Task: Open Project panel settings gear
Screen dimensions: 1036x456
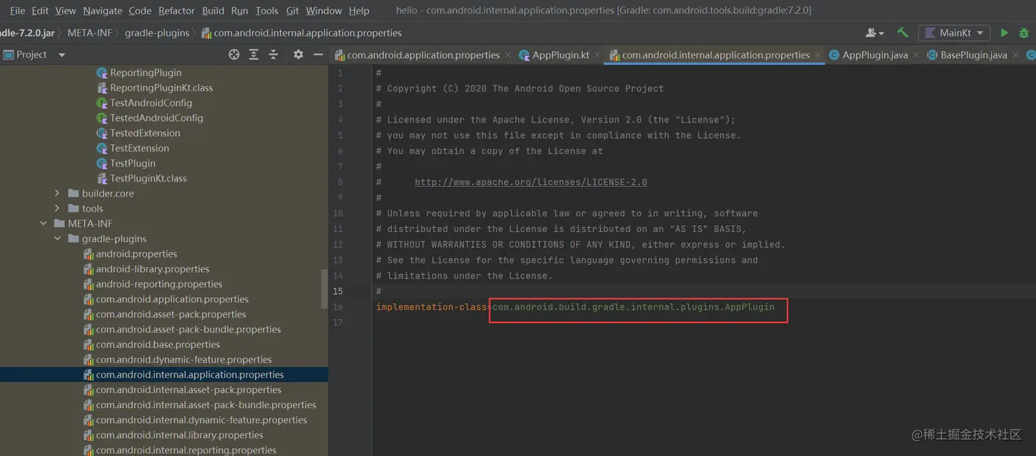Action: [298, 55]
